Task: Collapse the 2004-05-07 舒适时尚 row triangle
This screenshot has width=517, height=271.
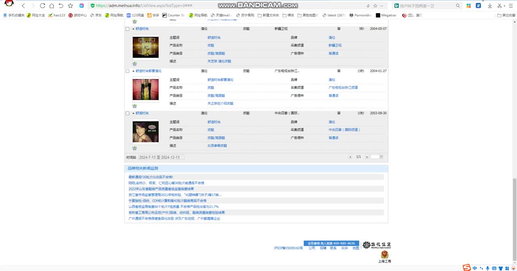Action: 133,29
